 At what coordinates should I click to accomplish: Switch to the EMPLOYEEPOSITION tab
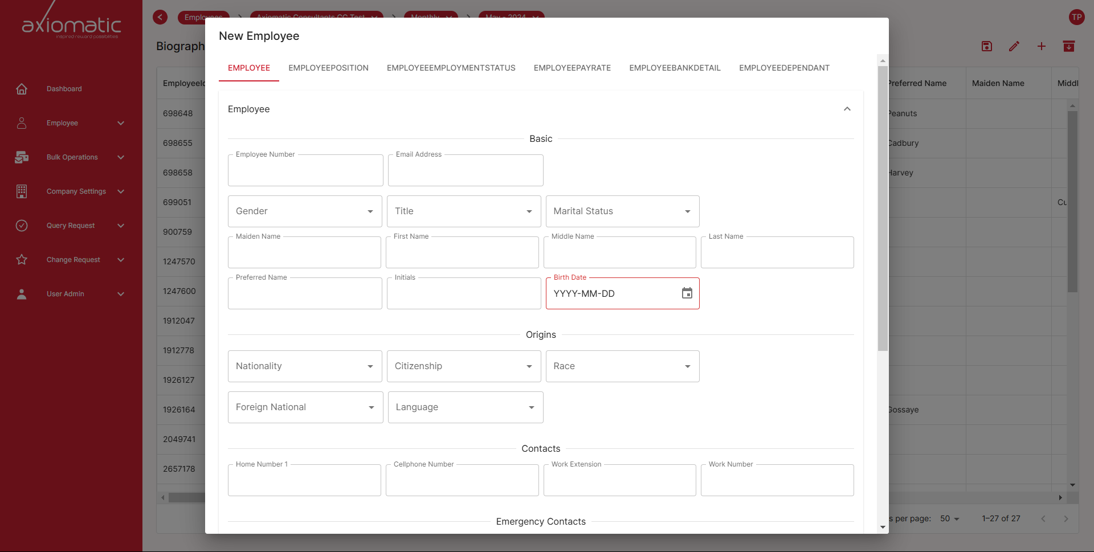click(x=328, y=68)
